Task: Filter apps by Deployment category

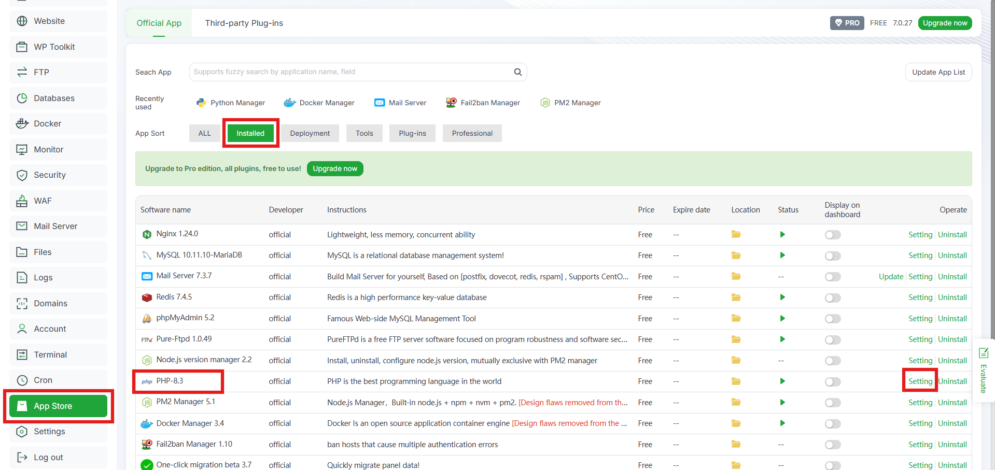Action: pyautogui.click(x=310, y=133)
